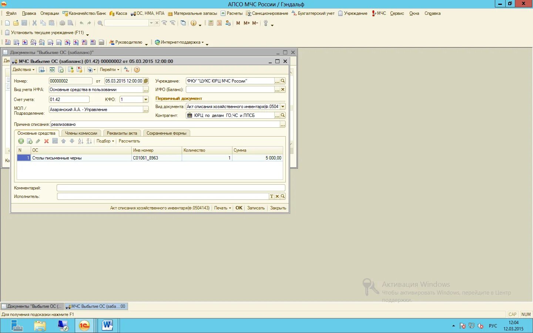Click the search magnifier icon in main toolbar
Image resolution: width=533 pixels, height=333 pixels.
(x=100, y=23)
